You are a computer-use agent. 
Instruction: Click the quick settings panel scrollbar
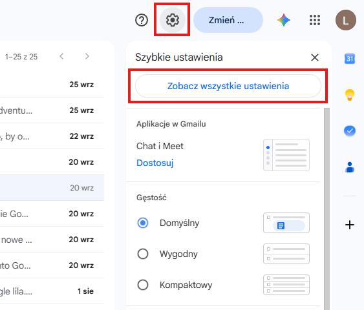coord(327,209)
